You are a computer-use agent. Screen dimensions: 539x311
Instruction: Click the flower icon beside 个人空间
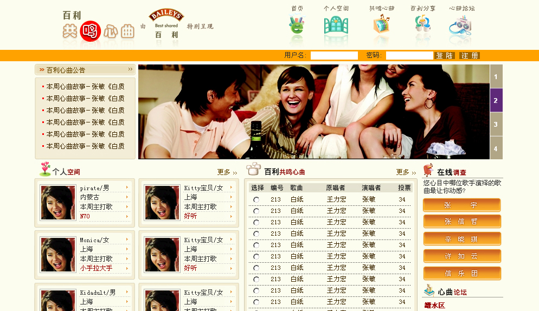click(45, 169)
